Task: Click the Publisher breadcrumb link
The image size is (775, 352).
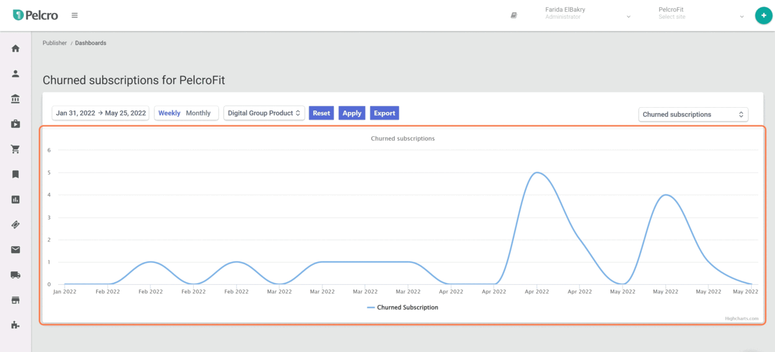Action: [x=55, y=43]
